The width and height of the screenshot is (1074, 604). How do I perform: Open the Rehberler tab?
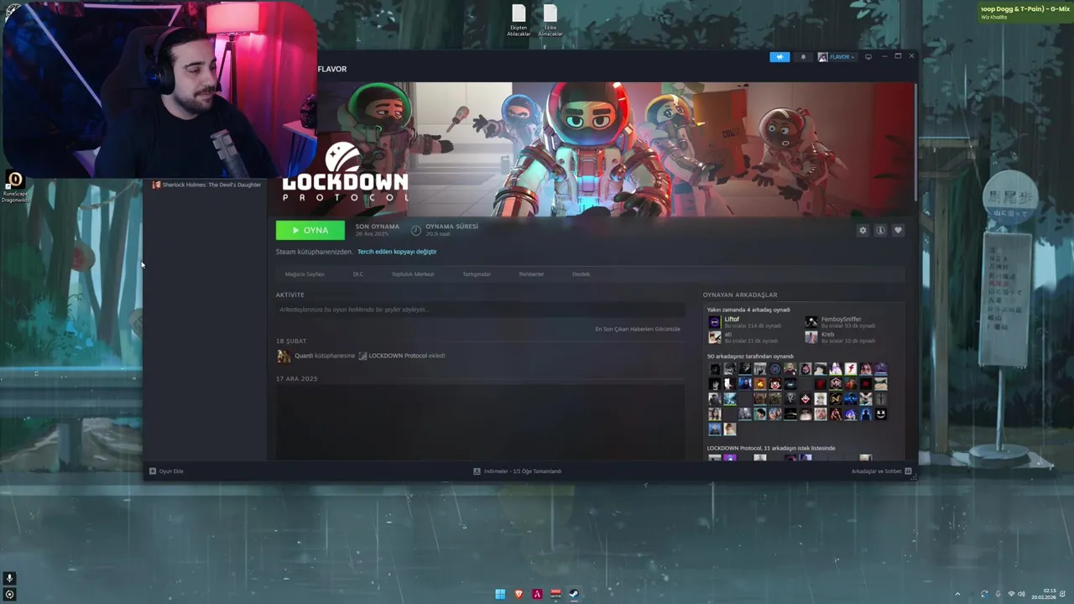tap(531, 274)
